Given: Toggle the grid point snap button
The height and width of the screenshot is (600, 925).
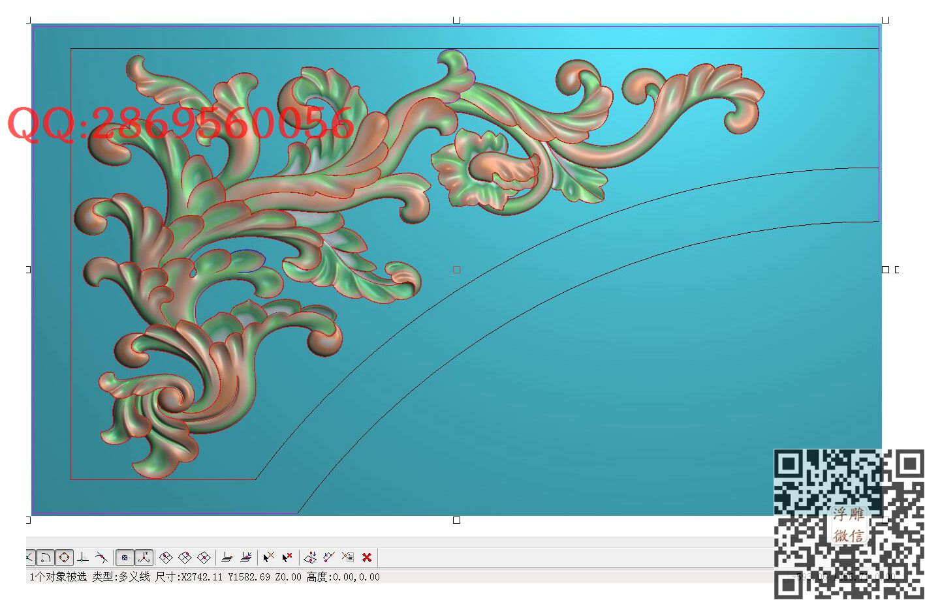Looking at the screenshot, I should pyautogui.click(x=125, y=558).
